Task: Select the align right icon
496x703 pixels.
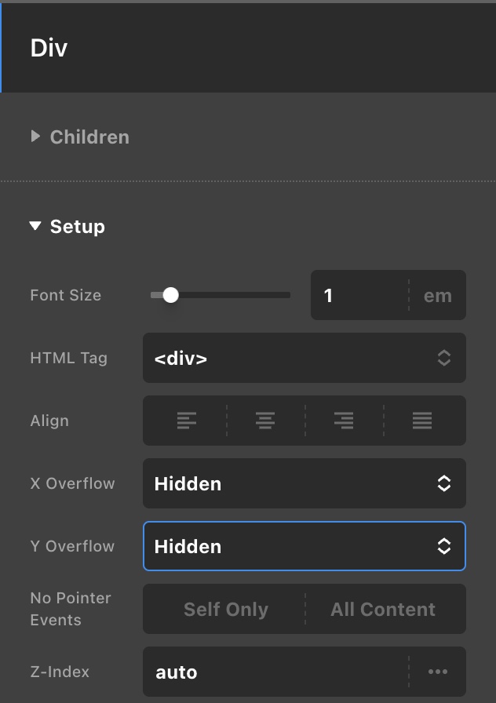Action: (344, 421)
